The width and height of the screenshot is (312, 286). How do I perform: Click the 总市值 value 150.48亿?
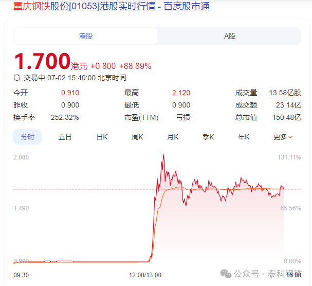[287, 117]
